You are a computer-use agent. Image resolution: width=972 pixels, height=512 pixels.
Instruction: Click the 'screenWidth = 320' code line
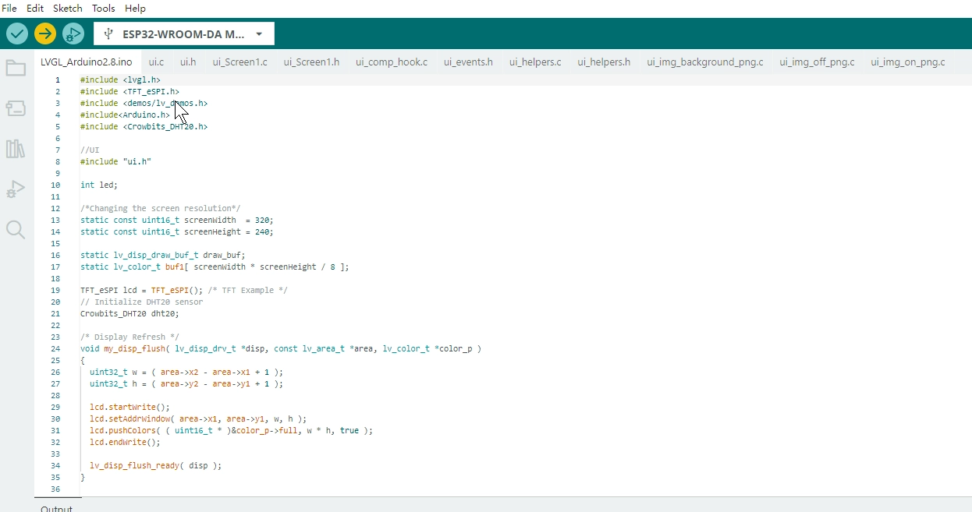[177, 220]
